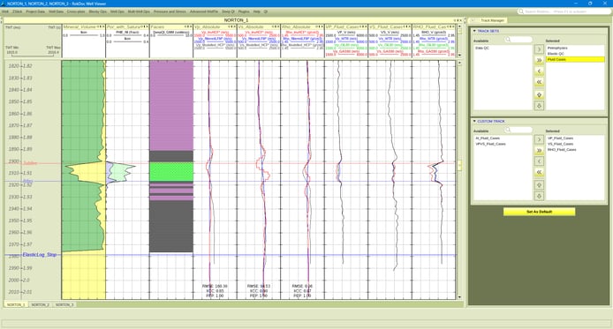
Task: Click the green Facies interval color block
Action: [x=171, y=172]
